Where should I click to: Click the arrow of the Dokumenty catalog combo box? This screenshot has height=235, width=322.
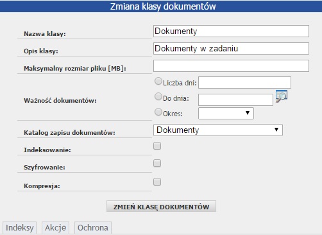(276, 130)
